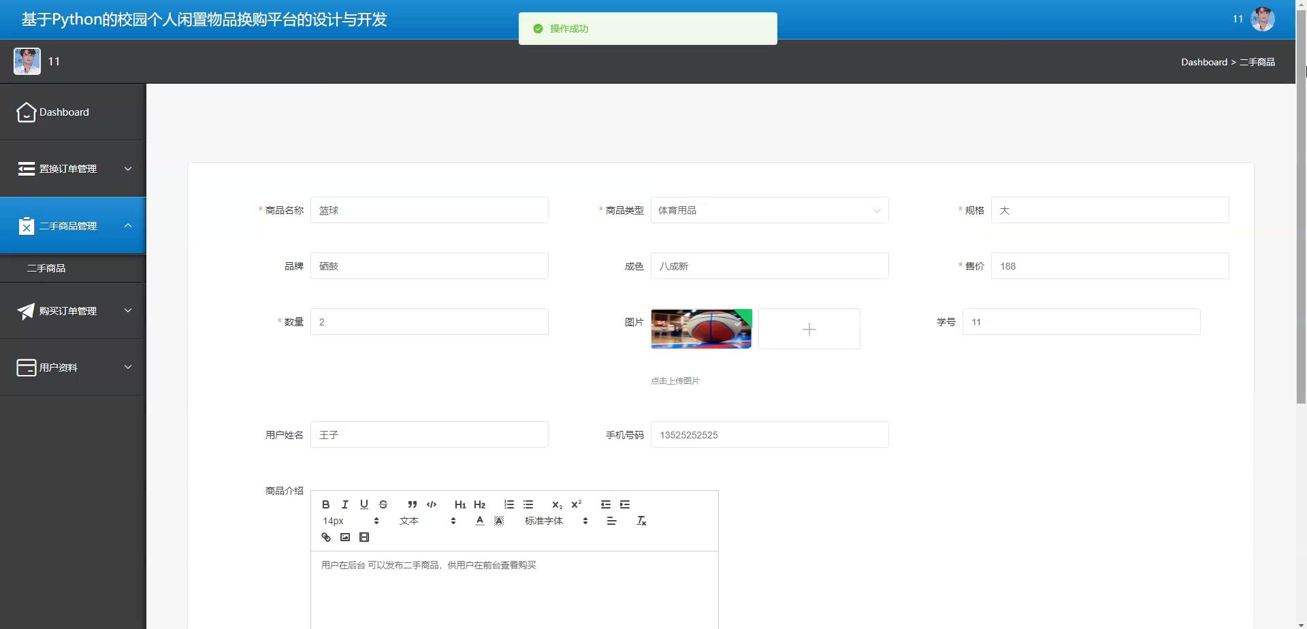The width and height of the screenshot is (1307, 629).
Task: Click the 点击上传图片 hint text
Action: [675, 381]
